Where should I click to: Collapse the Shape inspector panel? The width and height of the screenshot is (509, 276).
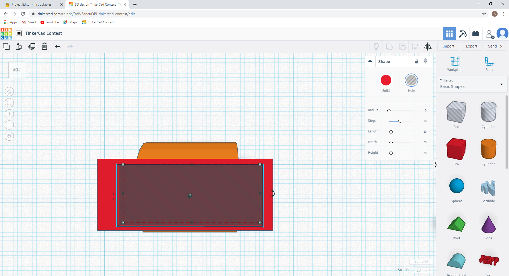point(370,61)
